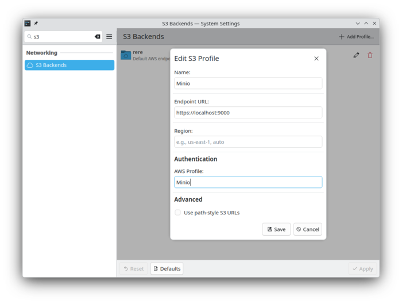Cancel editing the S3 profile
Screen dimensions: 402x304
308,229
